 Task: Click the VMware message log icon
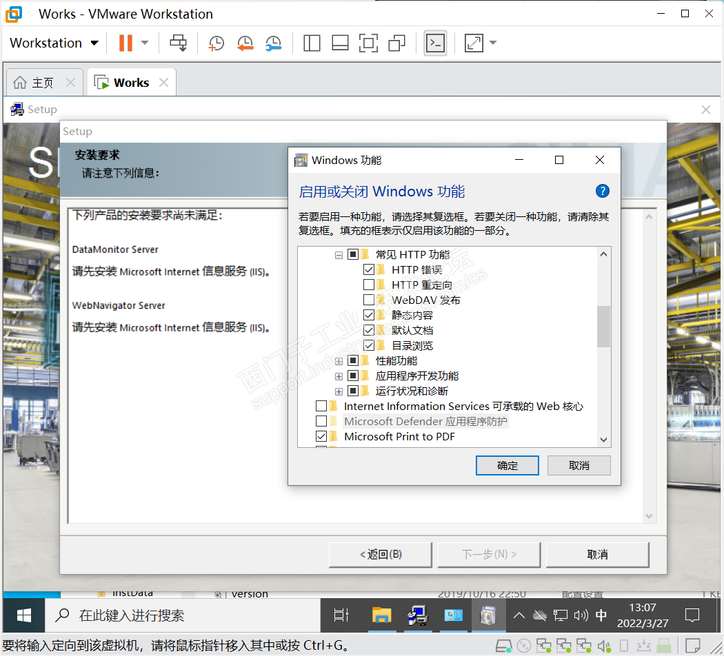(x=693, y=646)
